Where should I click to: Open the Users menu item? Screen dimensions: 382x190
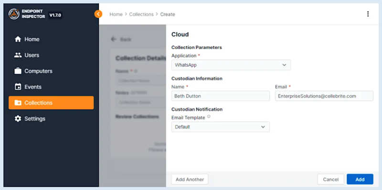51,55
